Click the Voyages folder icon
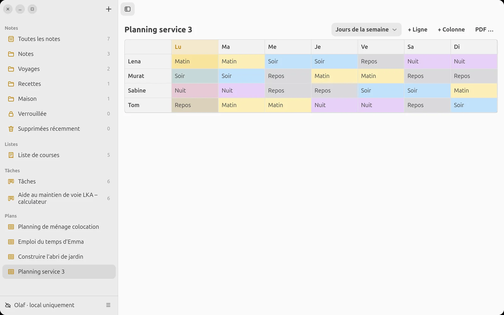Screen dimensions: 504x315 [x=11, y=69]
